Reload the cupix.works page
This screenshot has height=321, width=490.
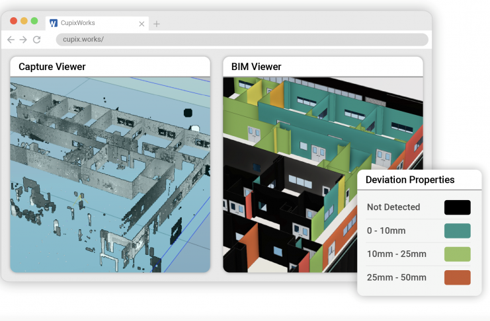tap(36, 40)
